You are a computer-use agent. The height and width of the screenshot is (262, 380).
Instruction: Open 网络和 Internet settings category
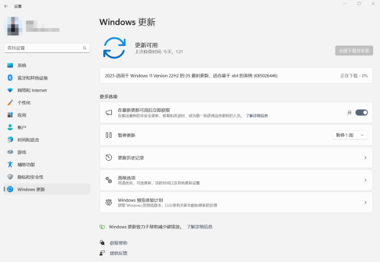[x=47, y=90]
